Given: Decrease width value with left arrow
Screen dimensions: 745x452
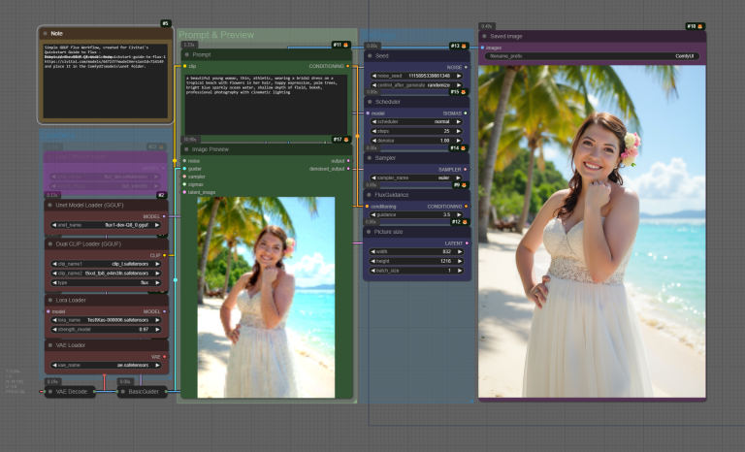Looking at the screenshot, I should point(372,251).
